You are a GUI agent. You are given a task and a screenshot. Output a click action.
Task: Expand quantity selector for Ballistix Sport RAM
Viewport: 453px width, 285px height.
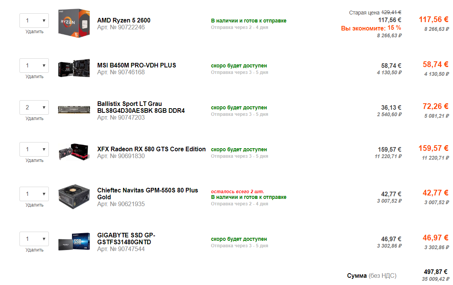[34, 107]
